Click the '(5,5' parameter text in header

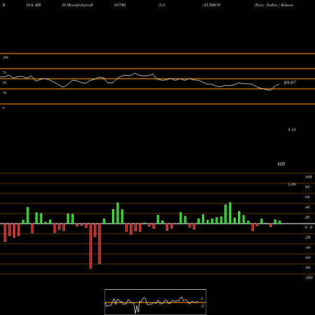tap(162, 5)
